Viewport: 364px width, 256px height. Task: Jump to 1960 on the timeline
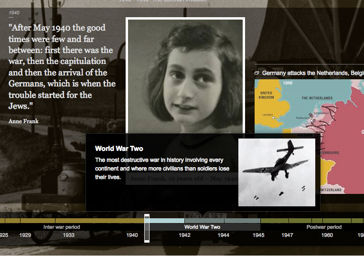(327, 235)
